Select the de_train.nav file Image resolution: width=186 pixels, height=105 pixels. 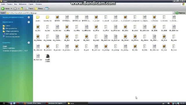(38, 57)
